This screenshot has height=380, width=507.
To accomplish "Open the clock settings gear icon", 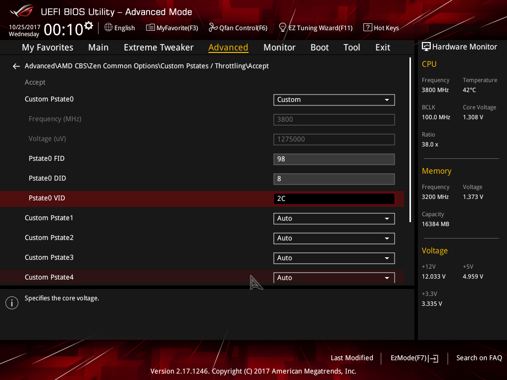I will tap(89, 26).
